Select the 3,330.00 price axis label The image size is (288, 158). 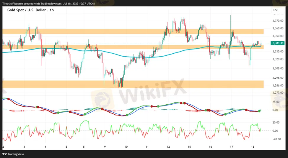278,52
